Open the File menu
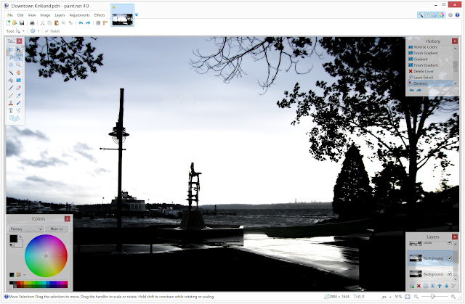Viewport: 465px width, 304px height. coord(10,15)
